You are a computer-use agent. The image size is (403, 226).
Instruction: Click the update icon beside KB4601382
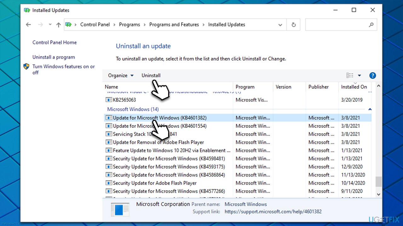[x=109, y=117]
